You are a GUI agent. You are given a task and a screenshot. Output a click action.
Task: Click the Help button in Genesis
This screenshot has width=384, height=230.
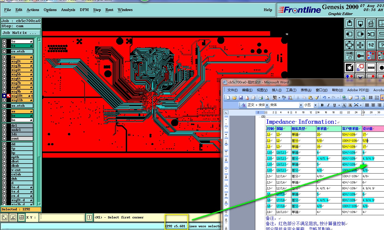point(268,10)
